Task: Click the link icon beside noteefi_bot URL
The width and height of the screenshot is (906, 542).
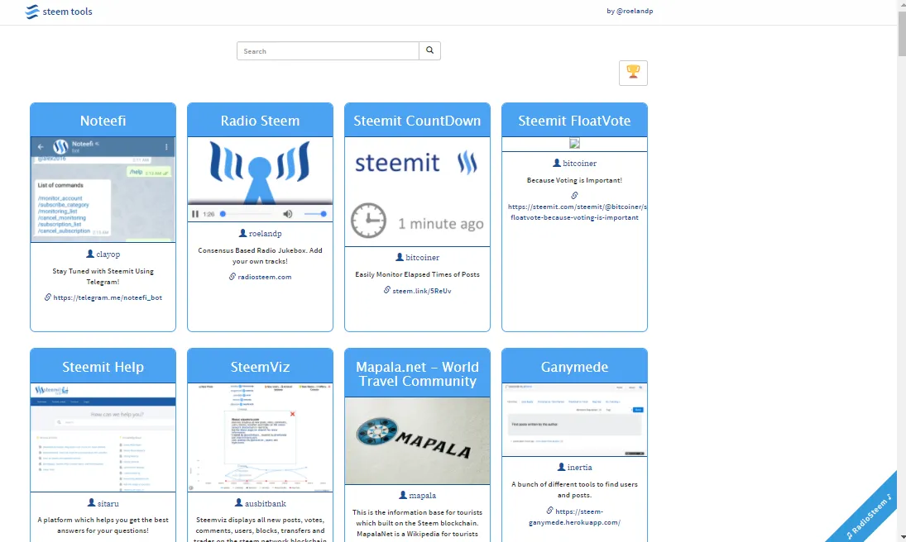Action: 48,297
